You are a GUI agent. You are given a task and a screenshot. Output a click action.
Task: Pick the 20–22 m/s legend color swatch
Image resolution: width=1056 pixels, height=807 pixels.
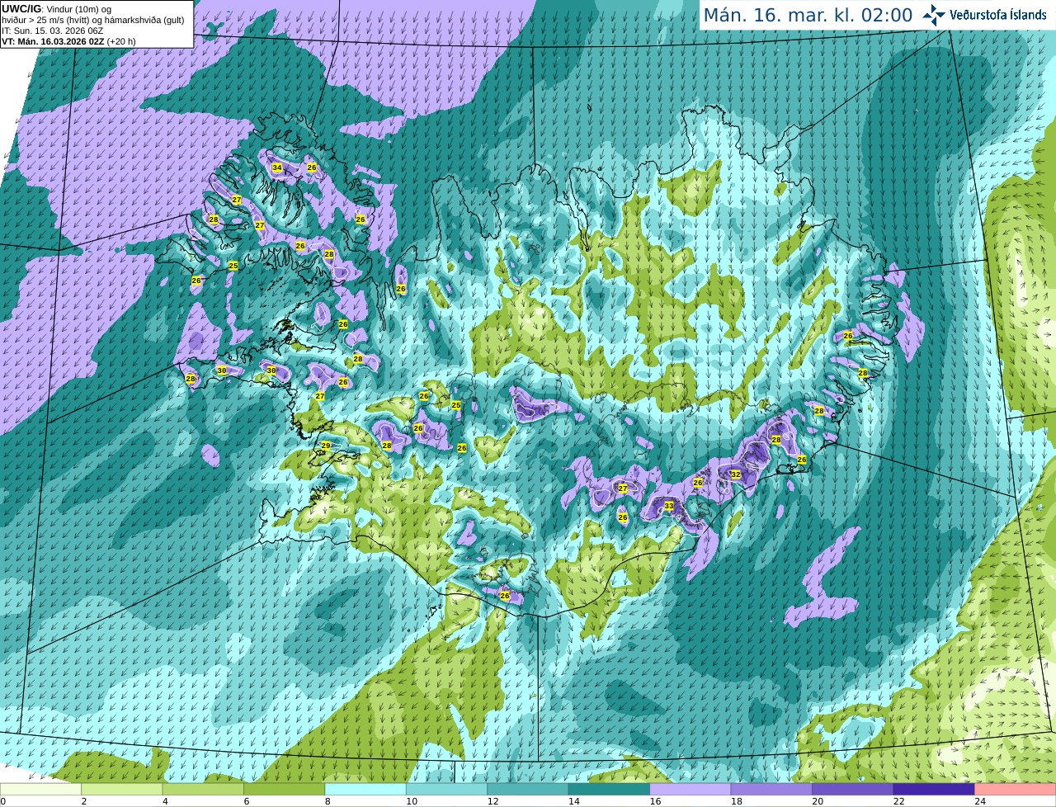pos(853,790)
